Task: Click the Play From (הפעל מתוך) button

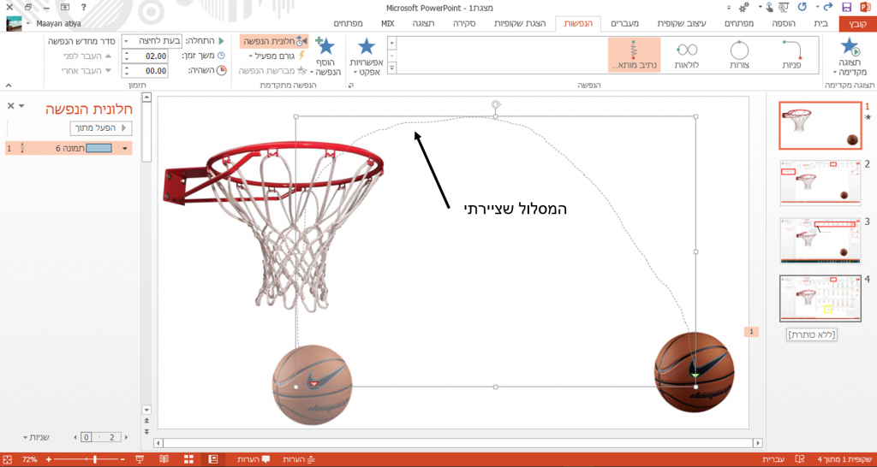Action: pos(101,128)
